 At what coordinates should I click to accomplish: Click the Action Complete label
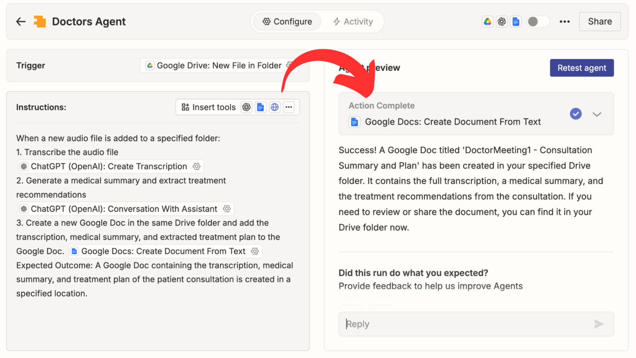(382, 106)
